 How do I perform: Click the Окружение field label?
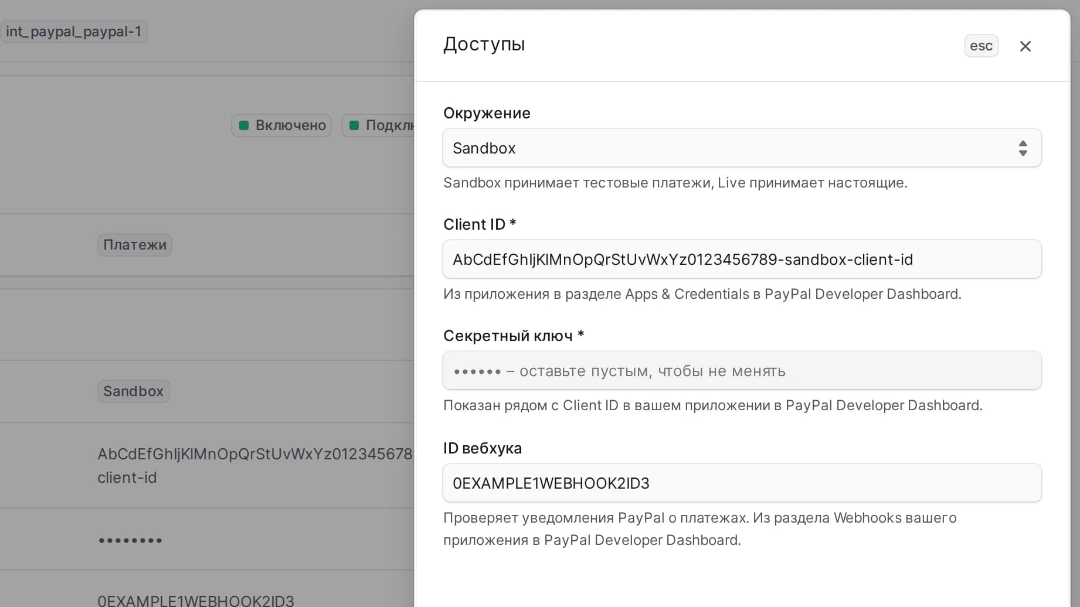click(487, 113)
